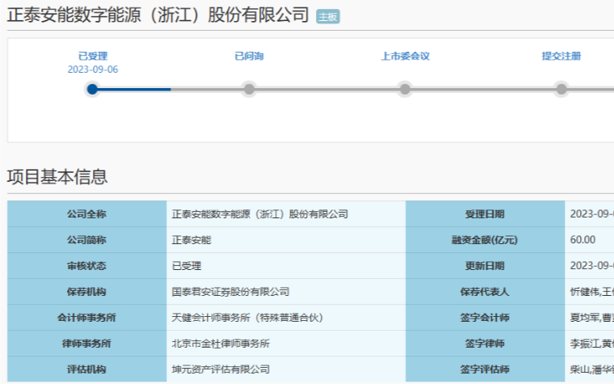Select the 上市委会议 stage marker dot
The height and width of the screenshot is (384, 614).
point(405,90)
